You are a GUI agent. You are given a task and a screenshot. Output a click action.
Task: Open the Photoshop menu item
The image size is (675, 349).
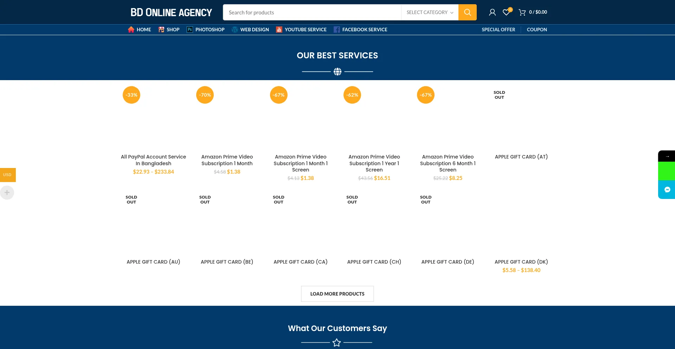206,30
